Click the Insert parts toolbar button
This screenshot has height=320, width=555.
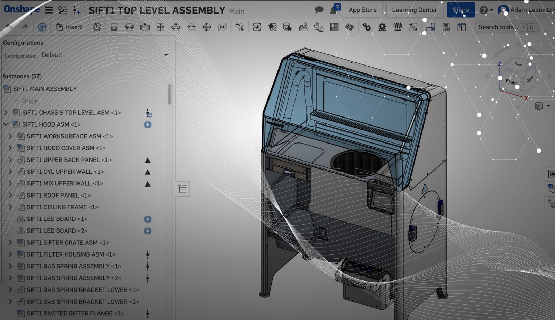click(x=69, y=27)
